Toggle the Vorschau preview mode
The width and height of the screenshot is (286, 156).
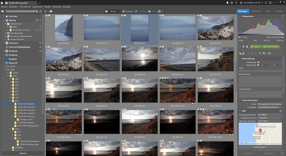click(x=128, y=11)
